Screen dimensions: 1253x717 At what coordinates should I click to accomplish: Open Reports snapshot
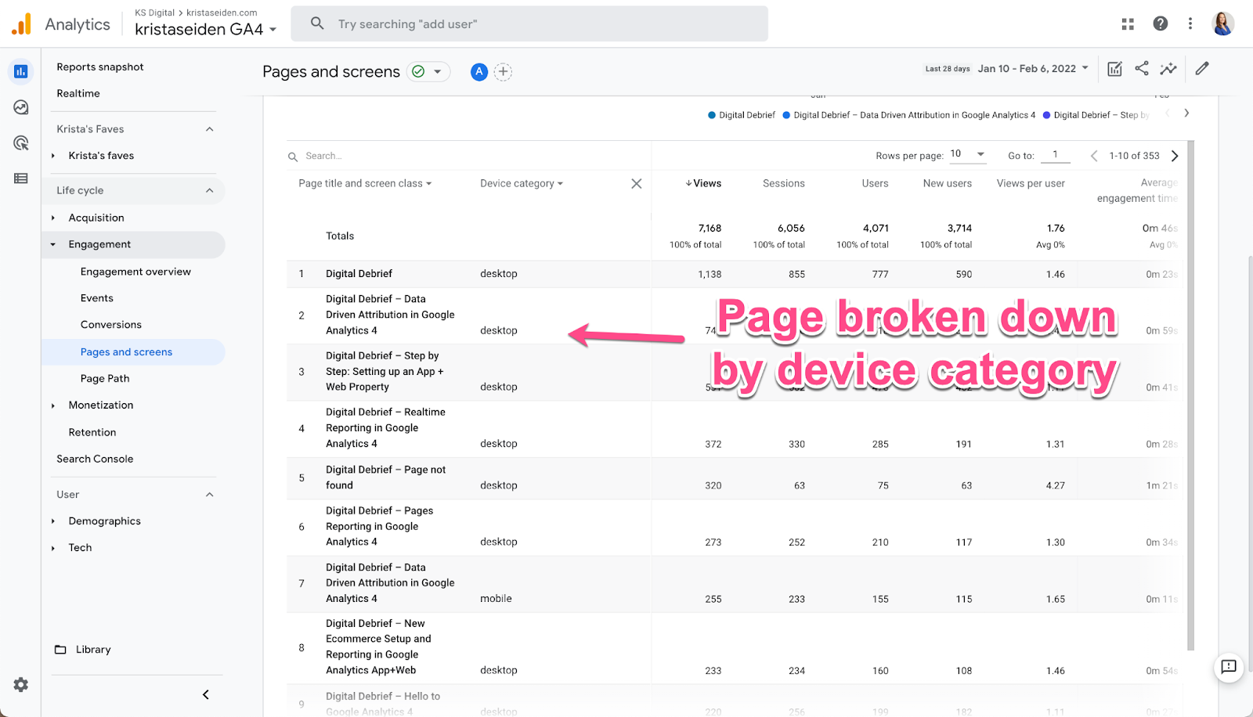coord(100,67)
